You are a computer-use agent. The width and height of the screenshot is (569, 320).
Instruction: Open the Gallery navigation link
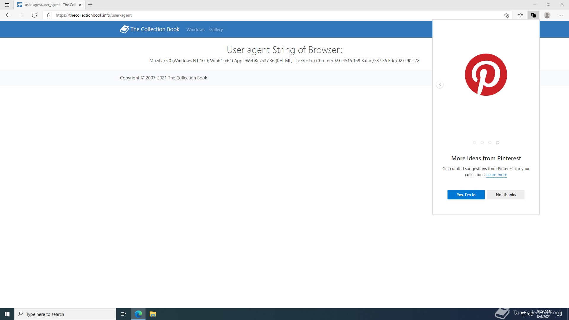point(216,30)
